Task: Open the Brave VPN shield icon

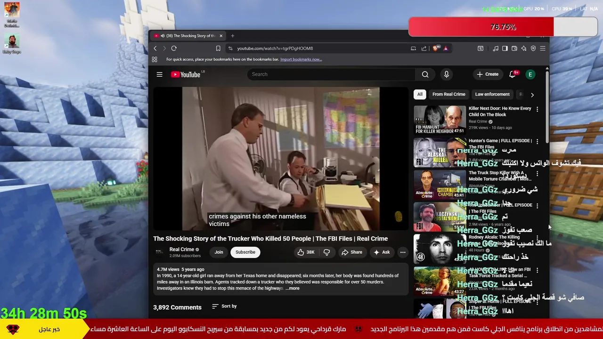Action: click(x=533, y=48)
